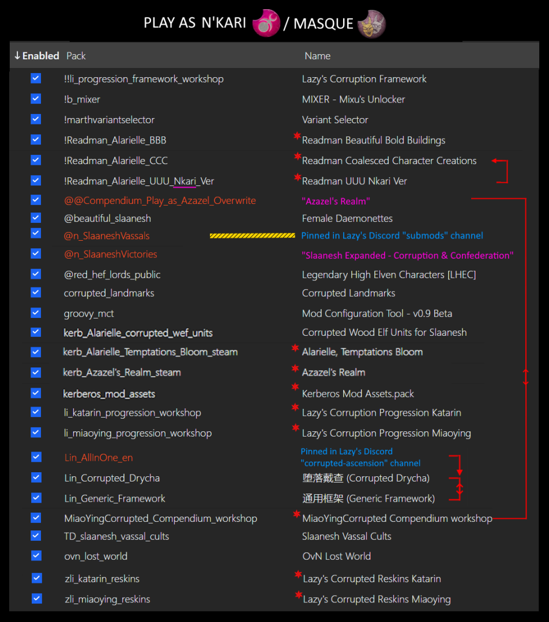549x622 pixels.
Task: Disable the @beautiful_slaanesh pack checkbox
Action: [x=36, y=217]
